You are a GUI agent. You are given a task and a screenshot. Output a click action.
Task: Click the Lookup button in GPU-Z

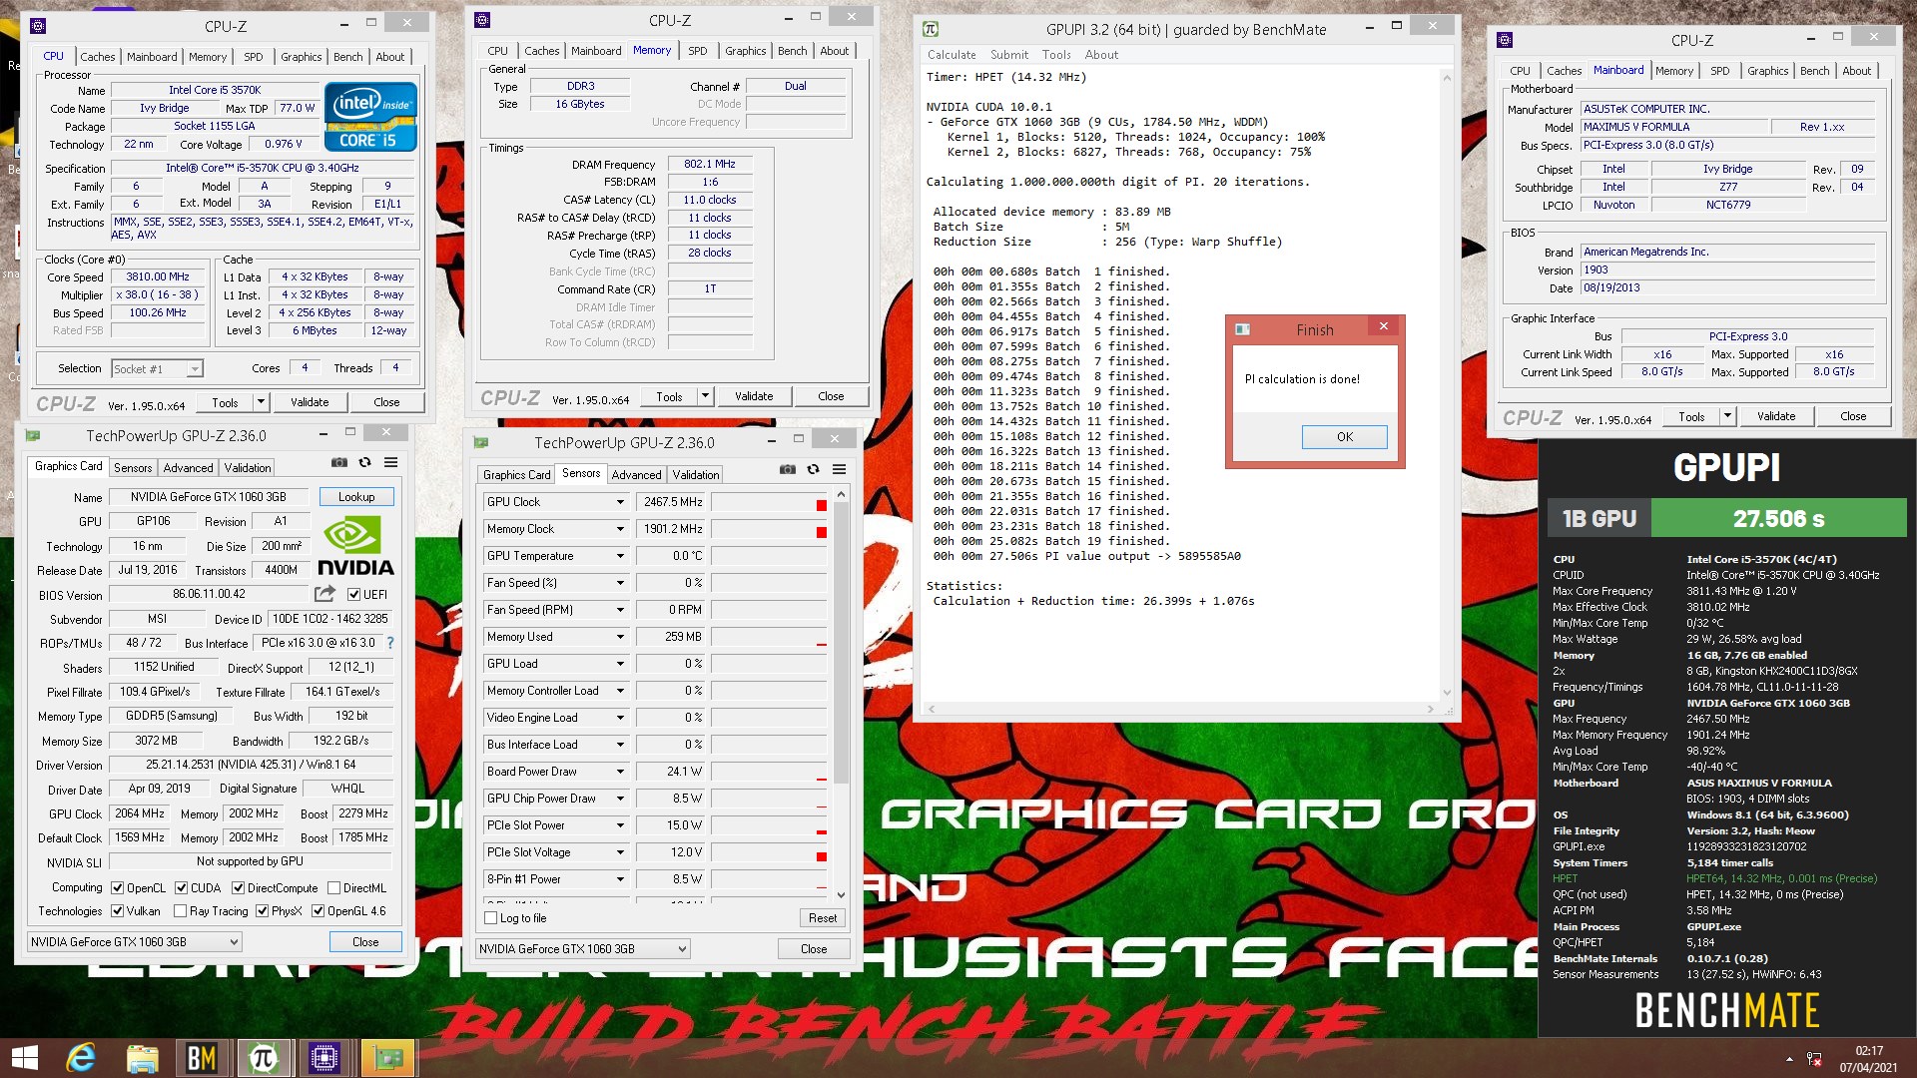(x=356, y=497)
